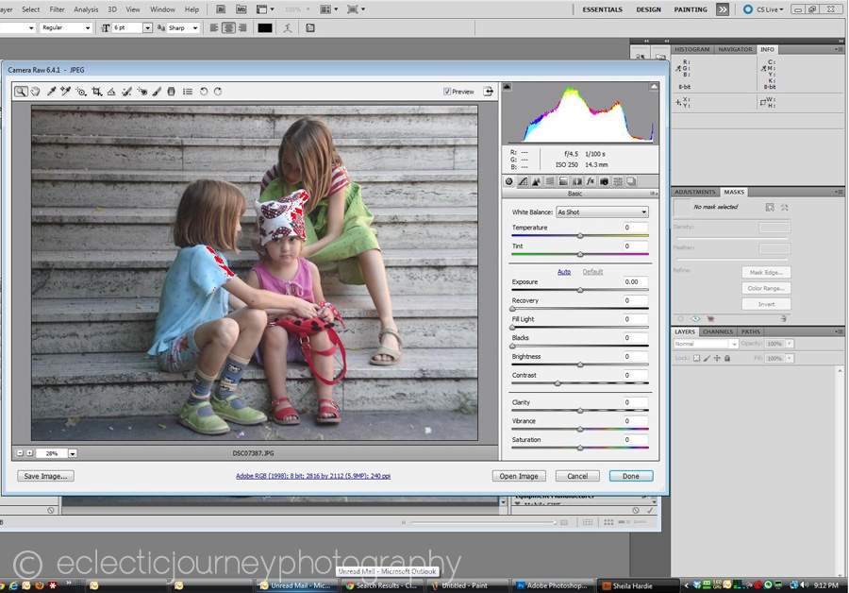
Task: Select the Crop tool in Camera Raw
Action: coord(96,92)
